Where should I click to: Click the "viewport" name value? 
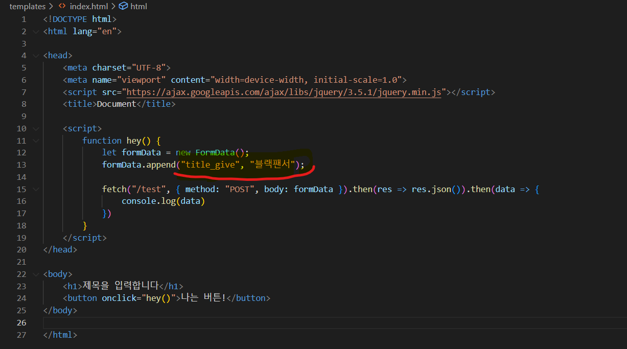click(x=141, y=80)
